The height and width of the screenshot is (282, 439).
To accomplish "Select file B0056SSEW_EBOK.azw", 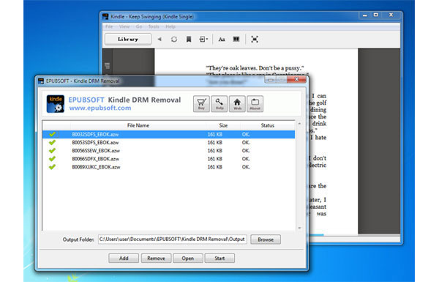I will coord(168,151).
